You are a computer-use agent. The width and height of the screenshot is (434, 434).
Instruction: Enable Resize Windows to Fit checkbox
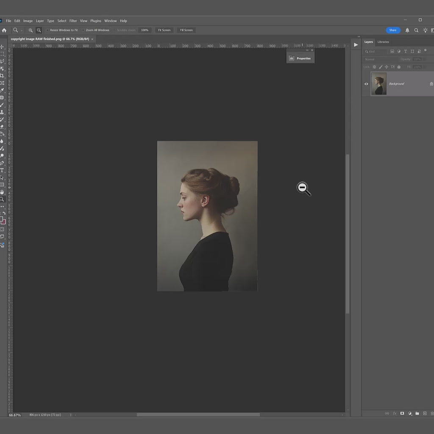click(x=48, y=30)
